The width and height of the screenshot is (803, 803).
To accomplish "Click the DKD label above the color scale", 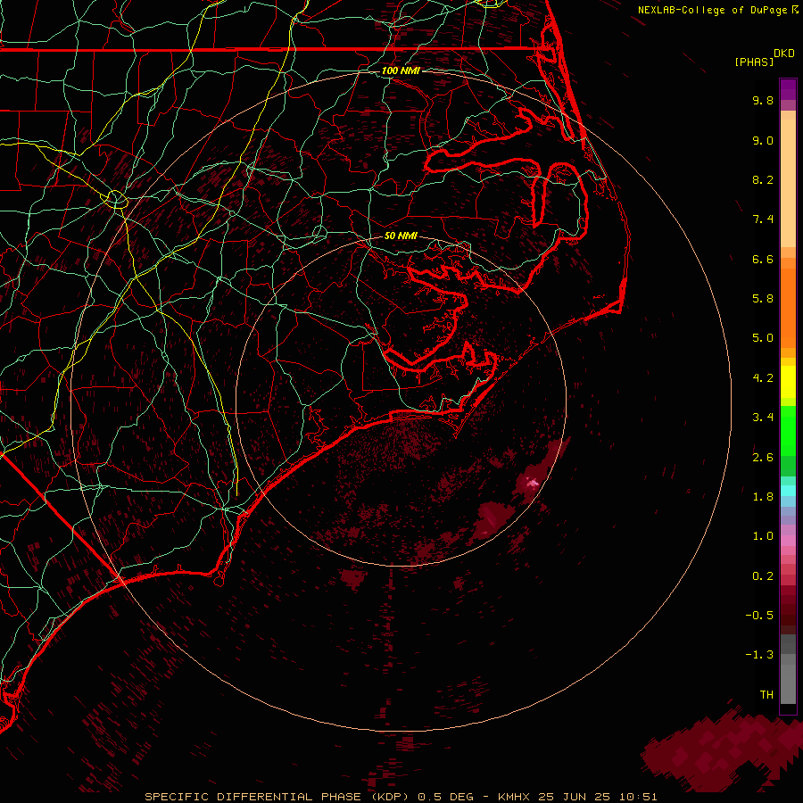I will pyautogui.click(x=784, y=54).
